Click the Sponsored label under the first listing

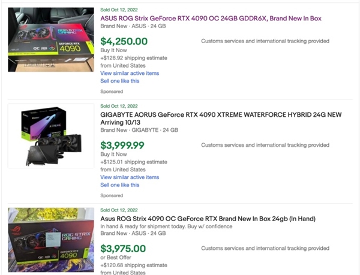(x=112, y=92)
